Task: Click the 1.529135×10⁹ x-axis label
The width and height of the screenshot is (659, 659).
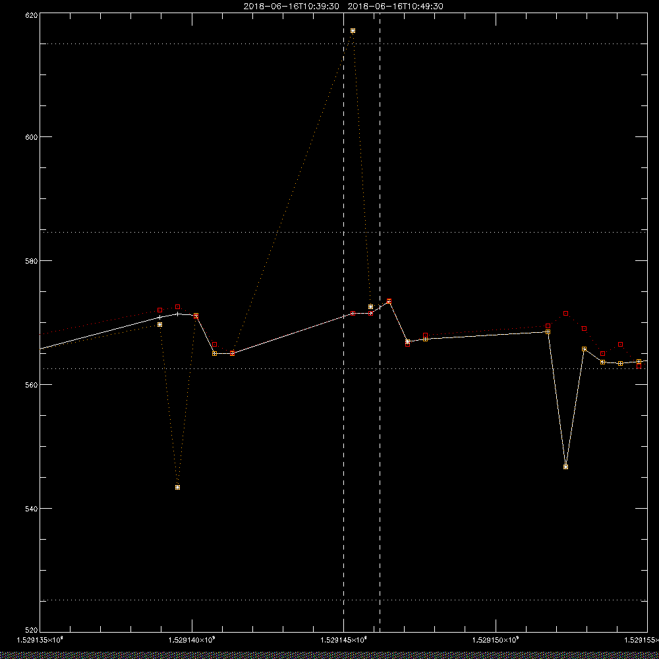Action: click(x=40, y=640)
